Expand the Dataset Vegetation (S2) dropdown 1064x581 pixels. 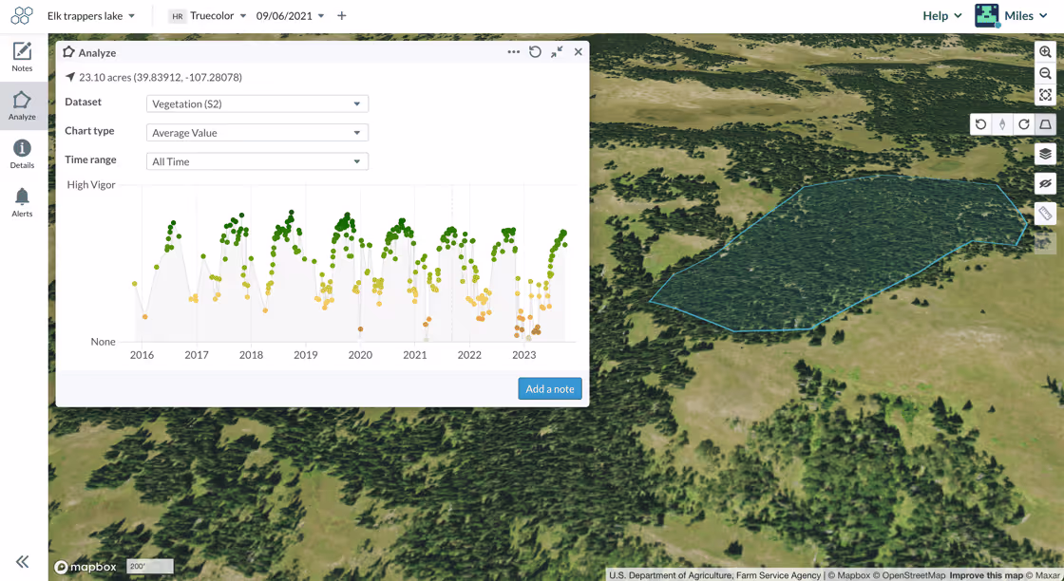point(257,103)
